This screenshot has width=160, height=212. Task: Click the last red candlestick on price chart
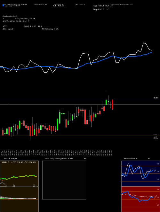coord(112,104)
